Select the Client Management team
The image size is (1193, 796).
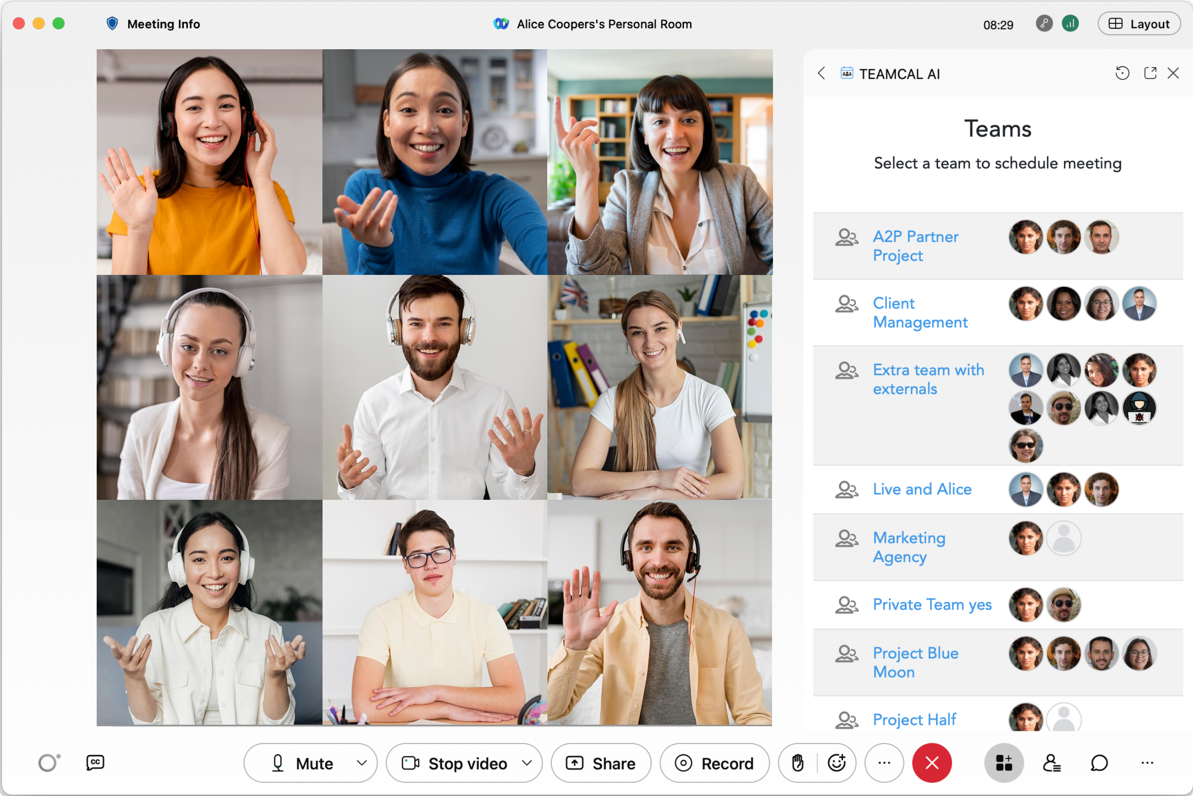920,313
